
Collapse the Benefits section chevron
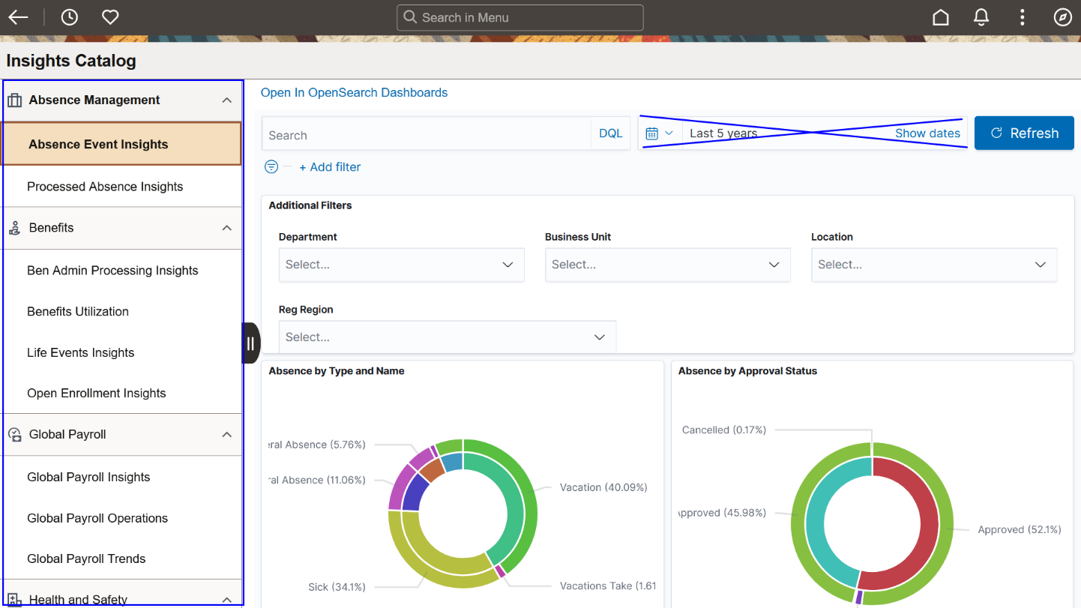pos(227,228)
